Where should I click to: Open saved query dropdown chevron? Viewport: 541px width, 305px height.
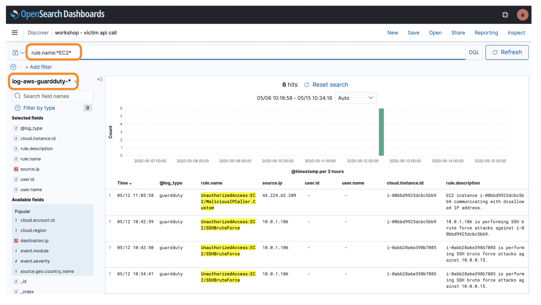[23, 53]
